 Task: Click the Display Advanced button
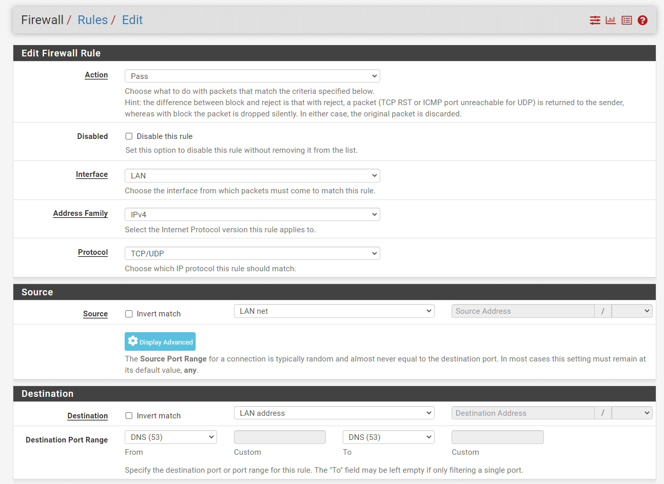[160, 341]
